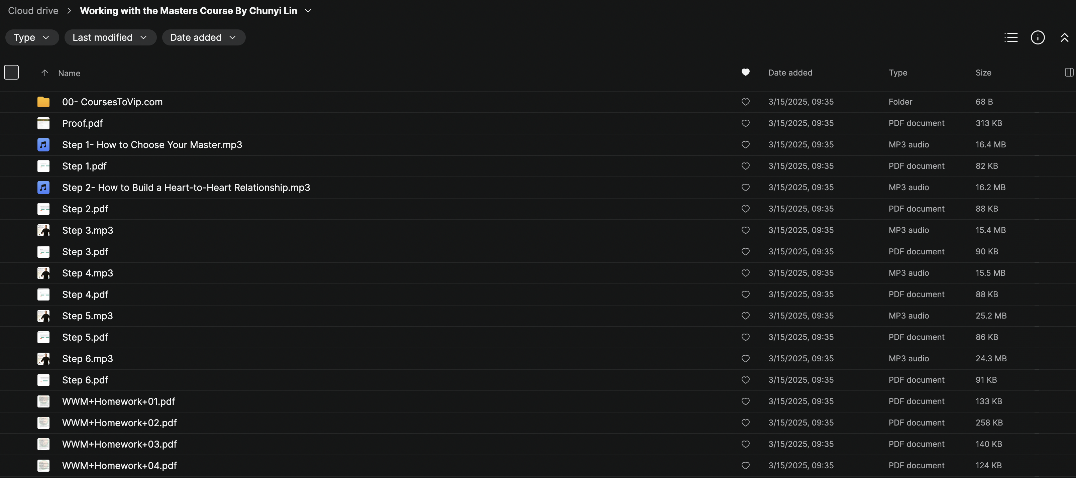Open the column settings icon
This screenshot has height=478, width=1076.
coord(1069,73)
